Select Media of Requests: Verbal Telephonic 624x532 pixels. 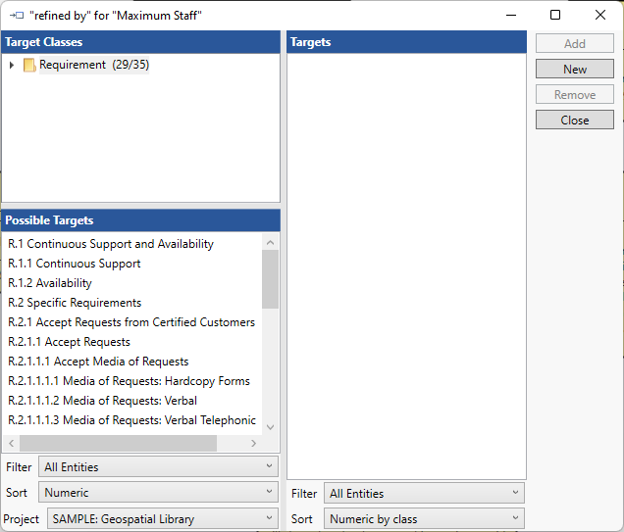click(x=131, y=420)
